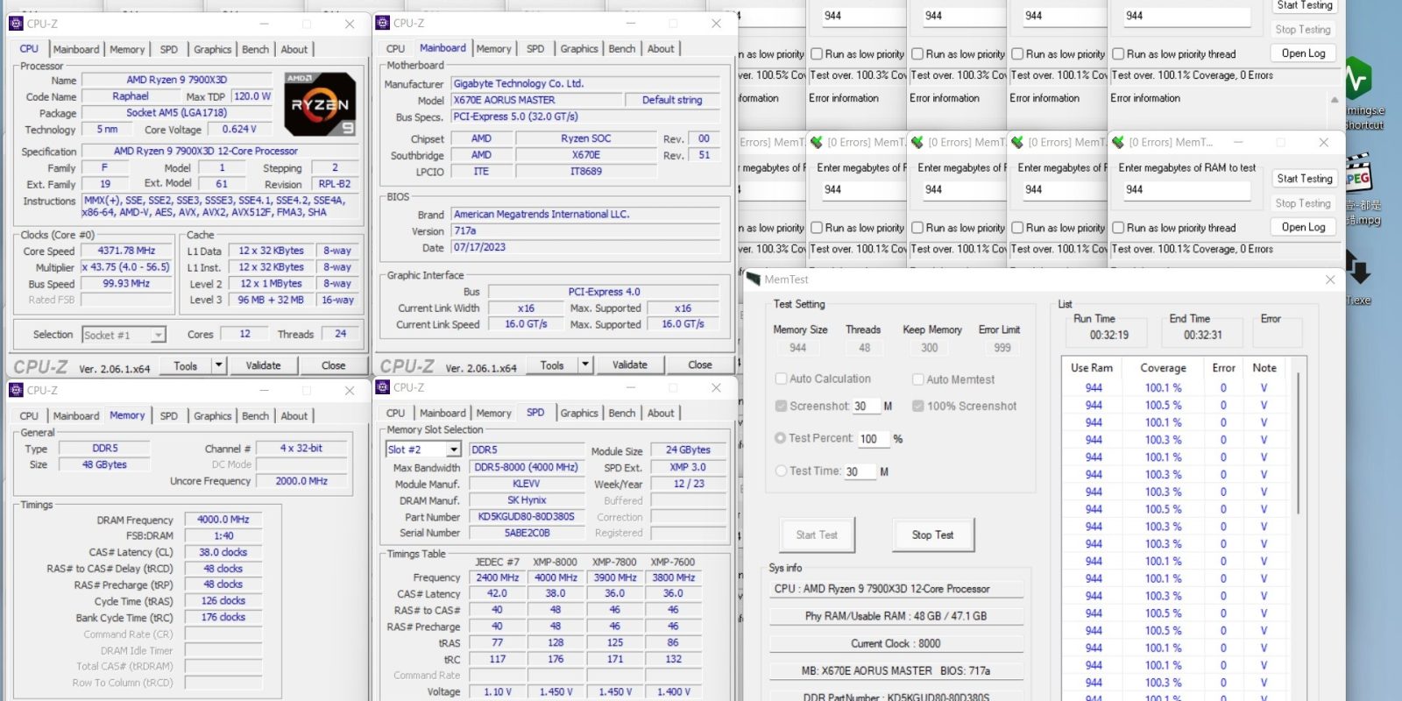Screen dimensions: 1402x701
Task: Select the Test Time radio button
Action: click(780, 471)
